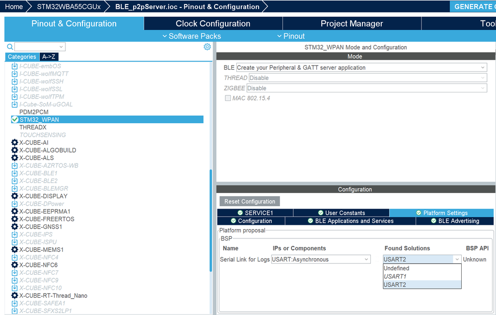Click download icon beside I-CUBE-wolfSSH
Image resolution: width=496 pixels, height=315 pixels.
(x=14, y=81)
